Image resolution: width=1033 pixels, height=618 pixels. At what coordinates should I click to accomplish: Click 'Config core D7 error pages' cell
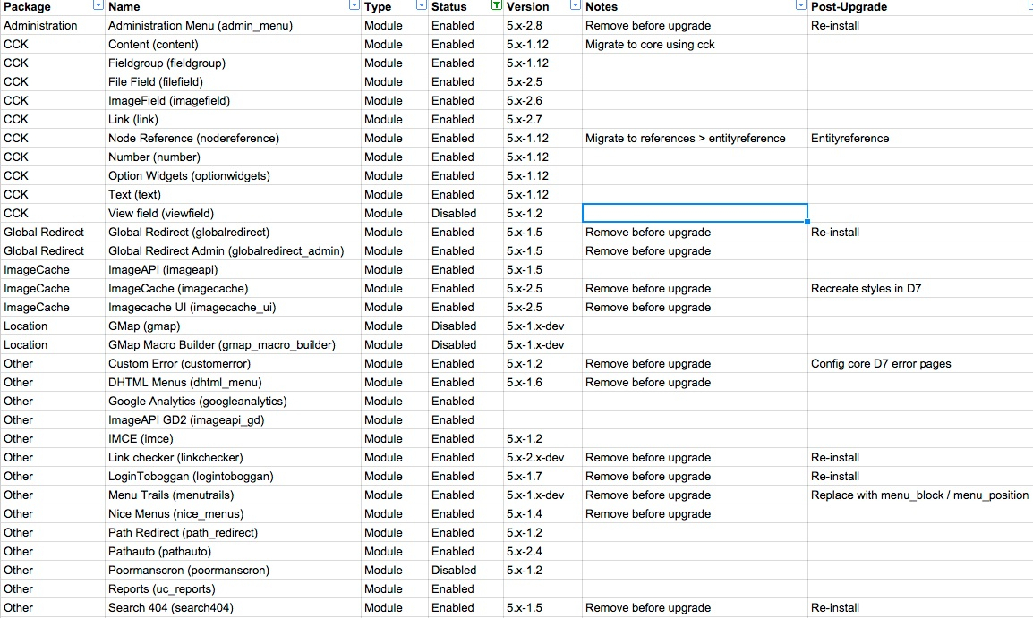(x=920, y=363)
